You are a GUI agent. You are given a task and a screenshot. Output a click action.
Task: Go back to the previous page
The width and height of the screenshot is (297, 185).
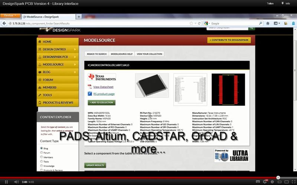4,23
